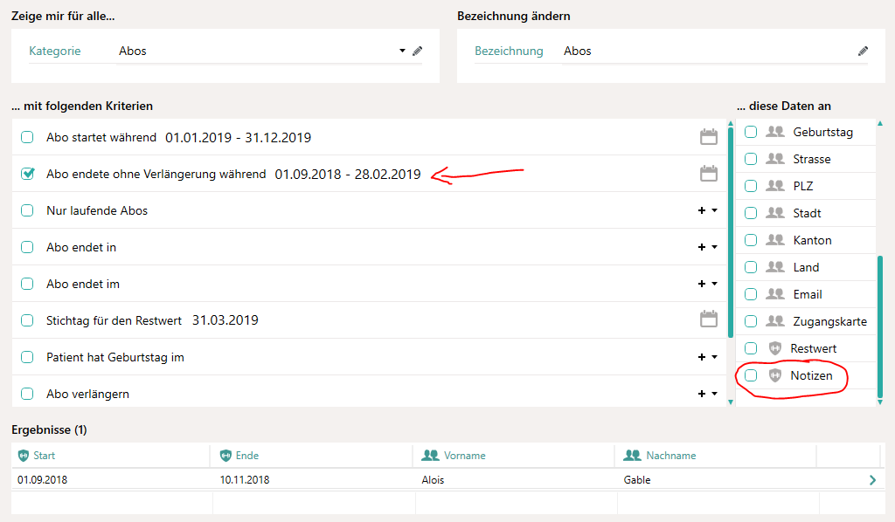Open calendar for Abo endete ohne Verlängerung

tap(708, 173)
